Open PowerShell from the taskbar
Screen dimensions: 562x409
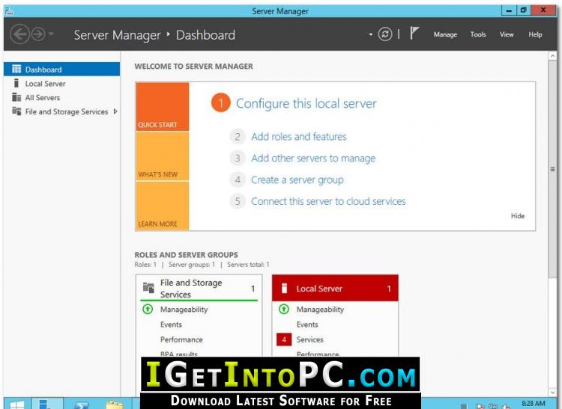[x=82, y=405]
